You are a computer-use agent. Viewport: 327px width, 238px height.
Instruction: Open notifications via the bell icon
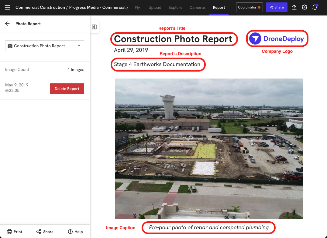click(315, 7)
